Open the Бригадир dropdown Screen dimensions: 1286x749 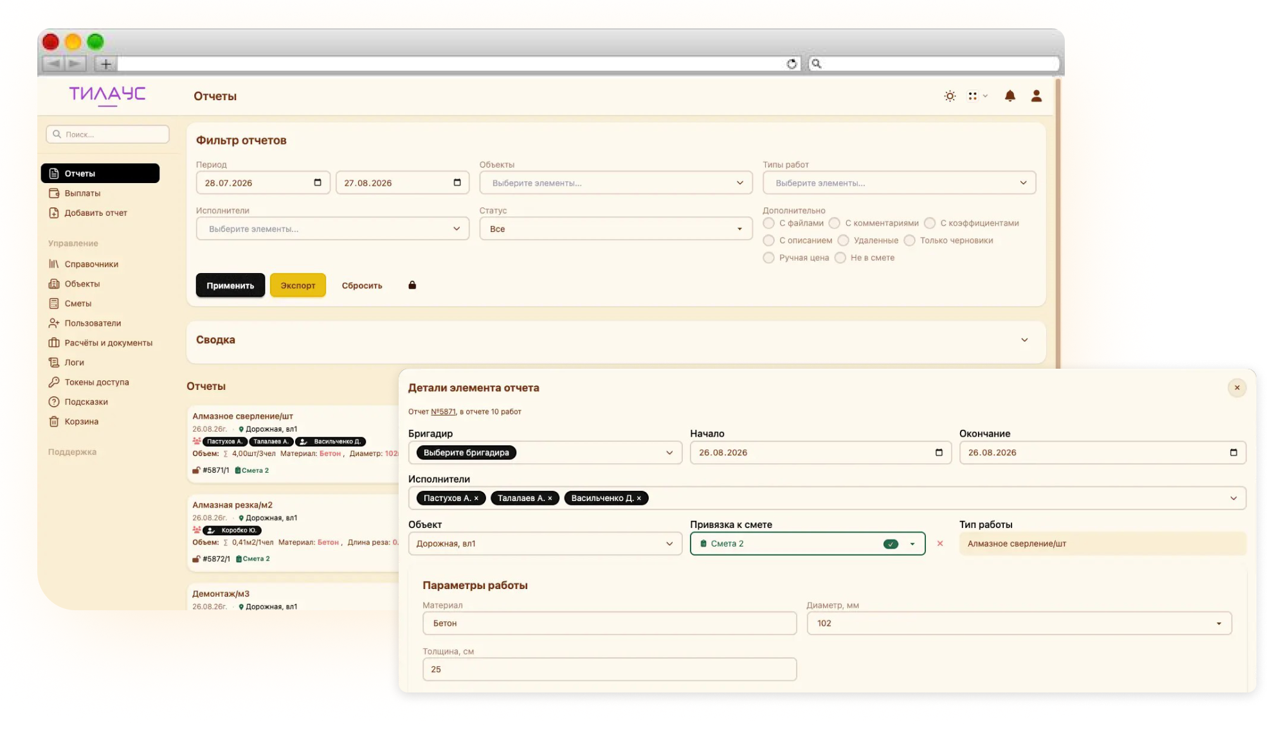545,452
